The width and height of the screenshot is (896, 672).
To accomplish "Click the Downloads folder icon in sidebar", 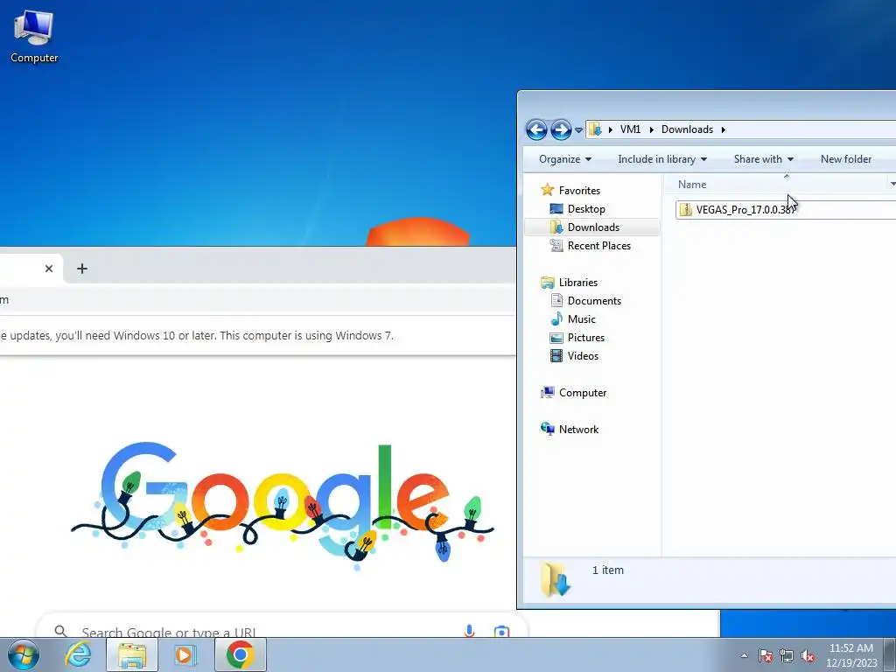I will click(556, 227).
